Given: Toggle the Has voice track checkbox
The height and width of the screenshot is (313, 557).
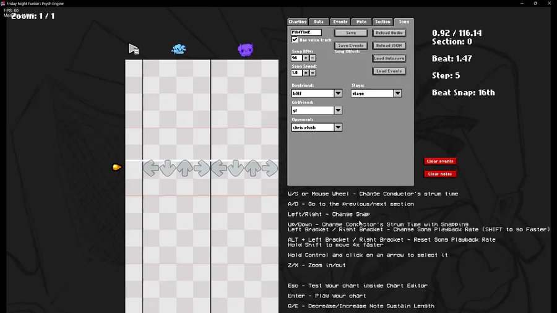Looking at the screenshot, I should [295, 40].
